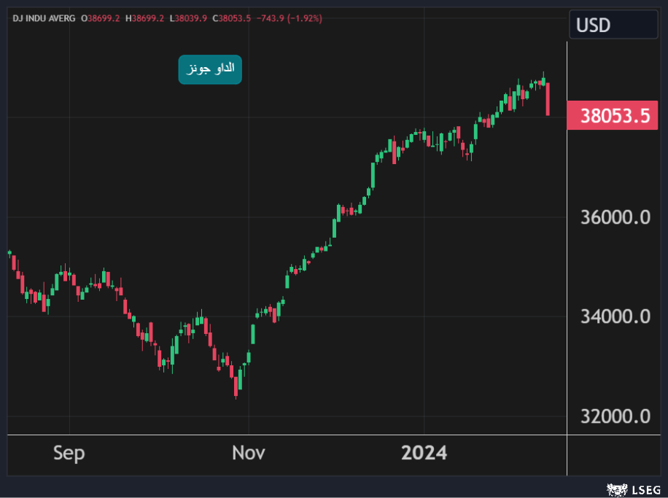Click the low value L38039.9
668x498 pixels.
[x=188, y=18]
